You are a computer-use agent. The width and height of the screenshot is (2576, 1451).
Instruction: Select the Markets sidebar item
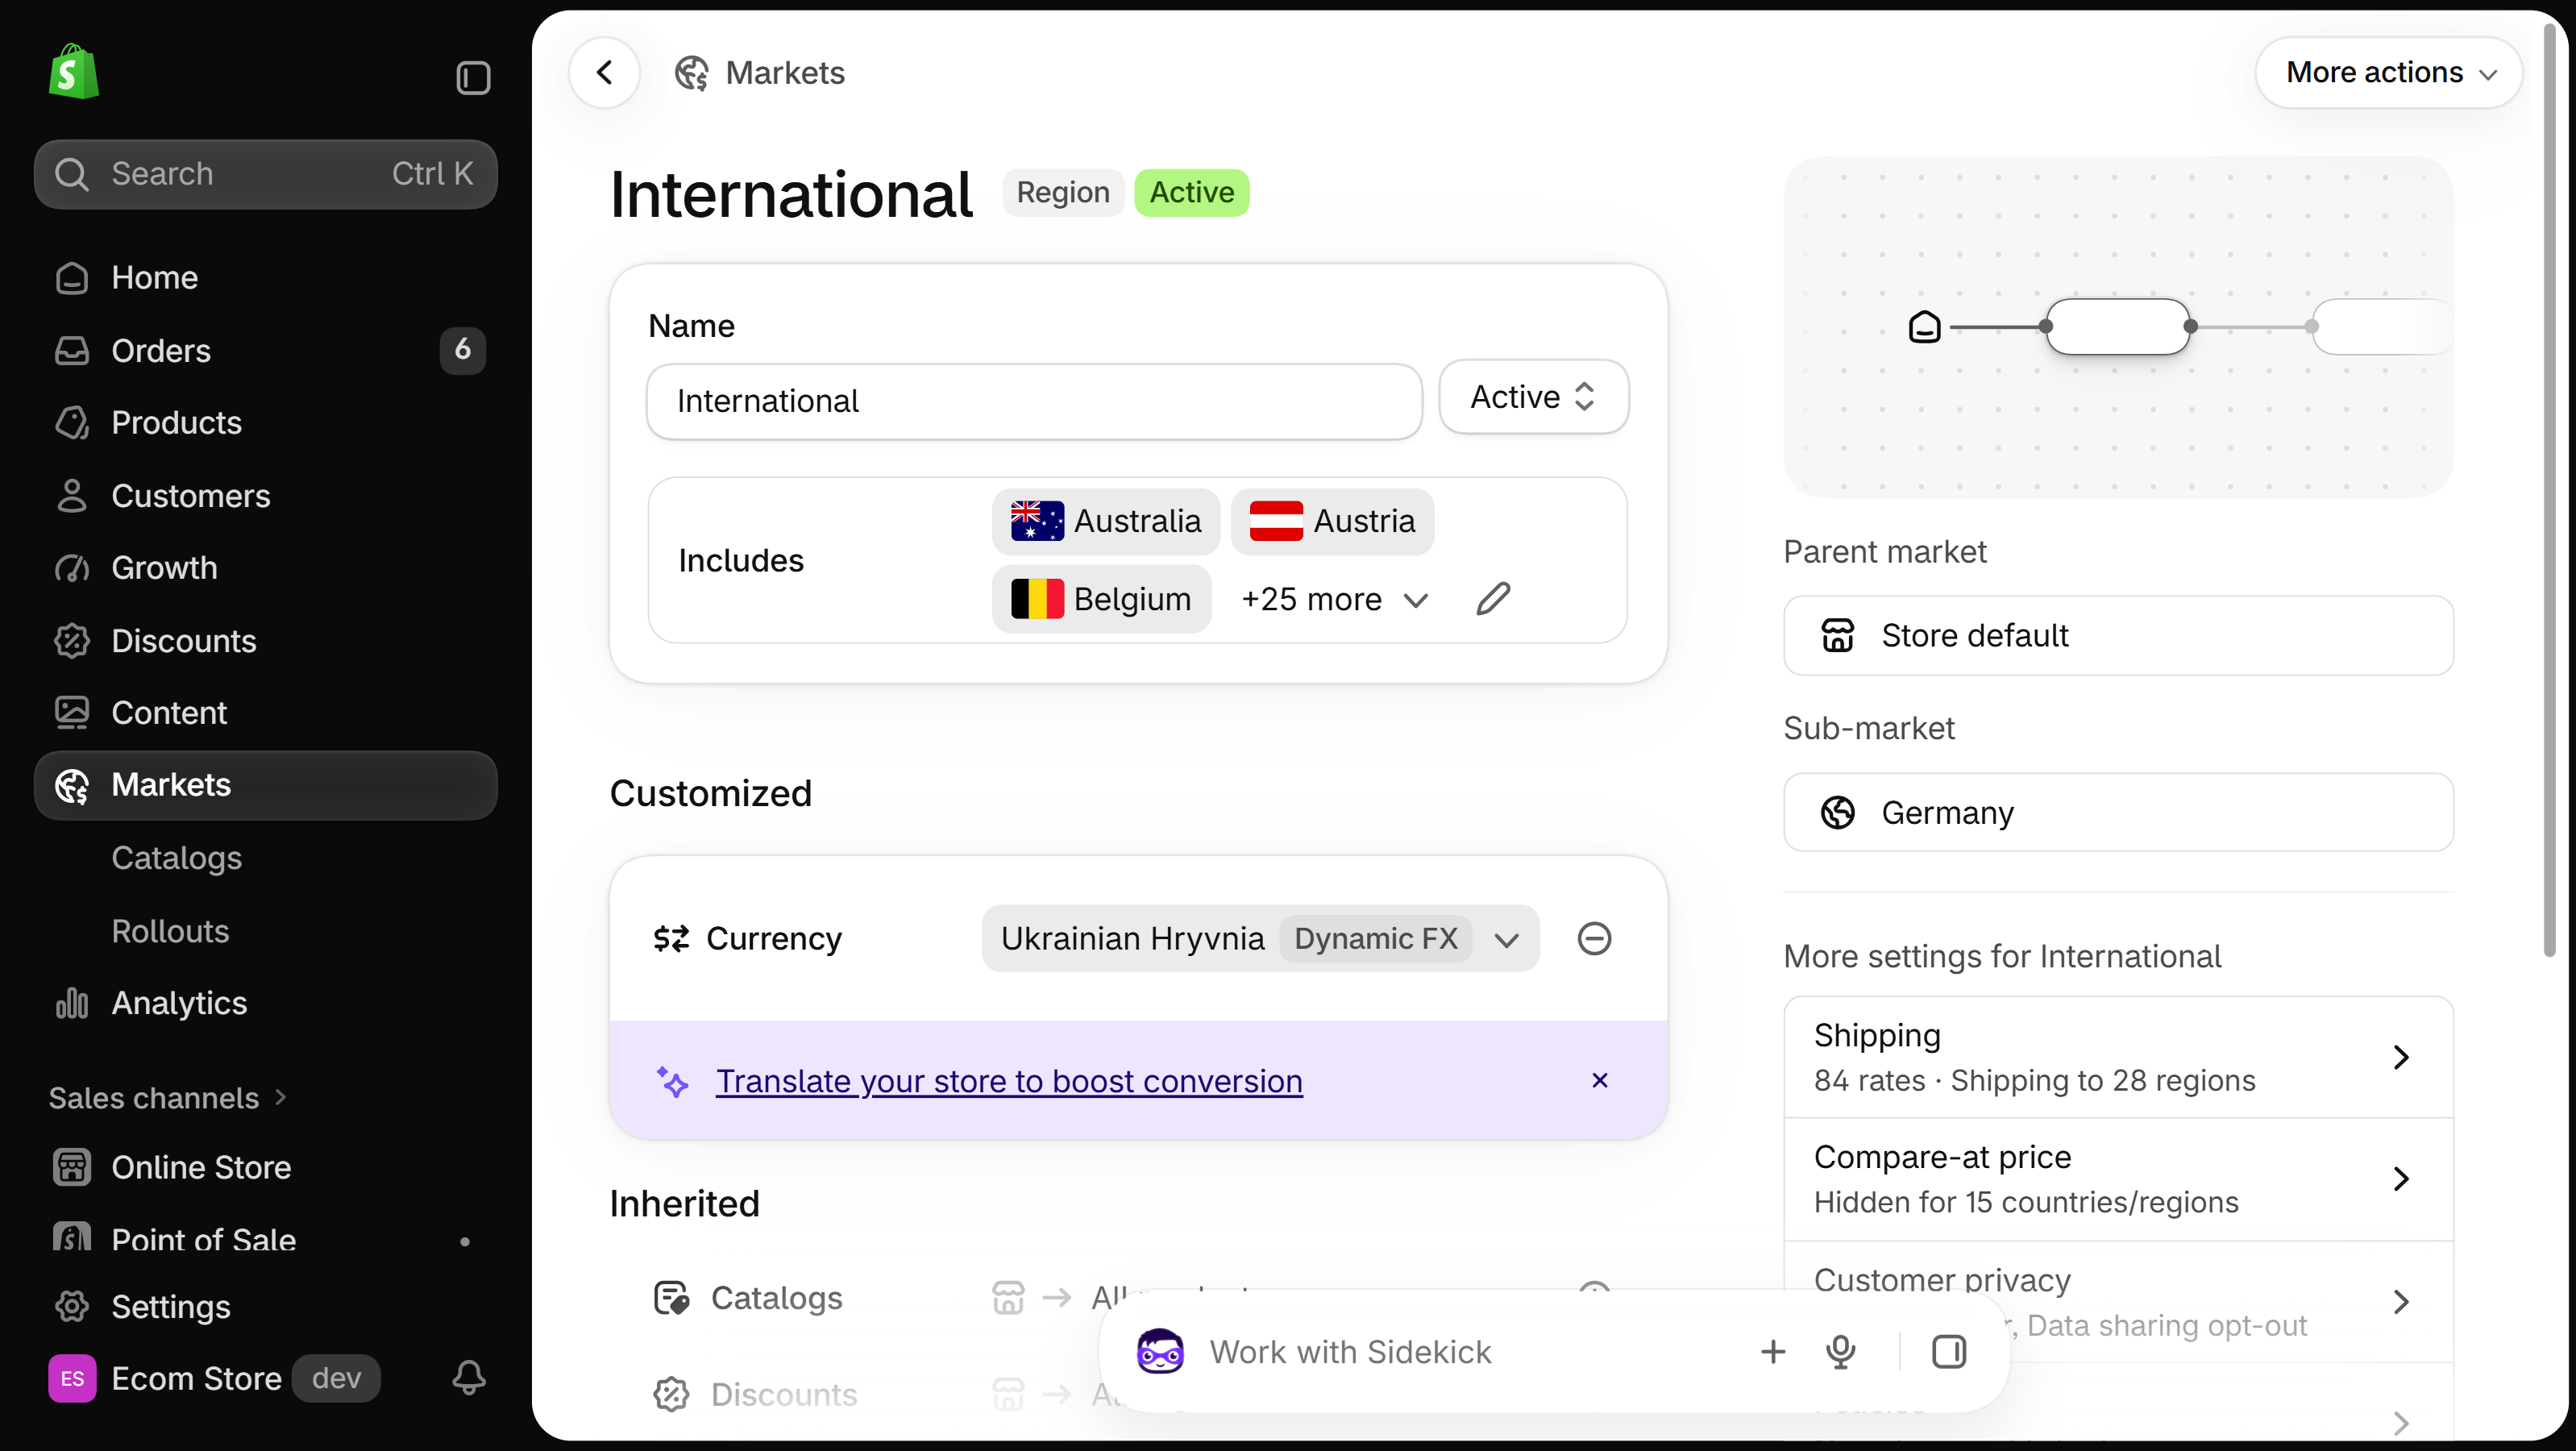[x=266, y=785]
